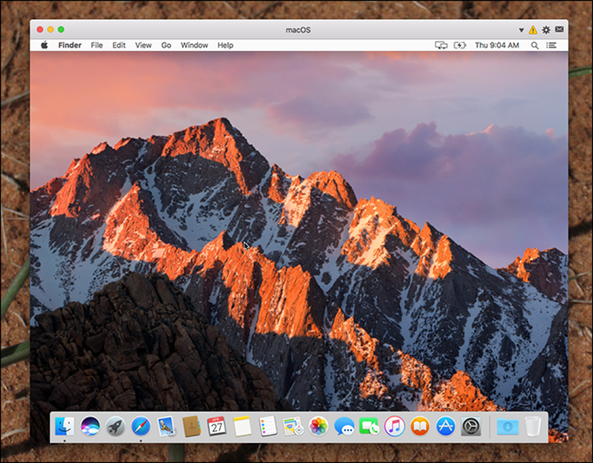The height and width of the screenshot is (463, 593).
Task: Launch Safari from the Dock
Action: click(141, 426)
